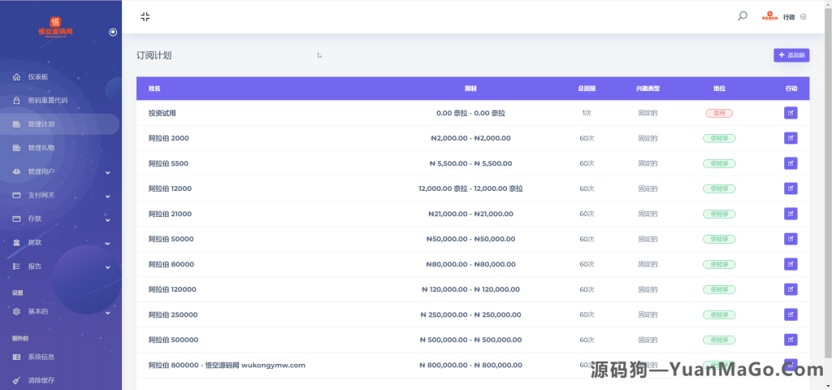Open edit icon for 阿拉伯 50000 row

[x=791, y=239]
